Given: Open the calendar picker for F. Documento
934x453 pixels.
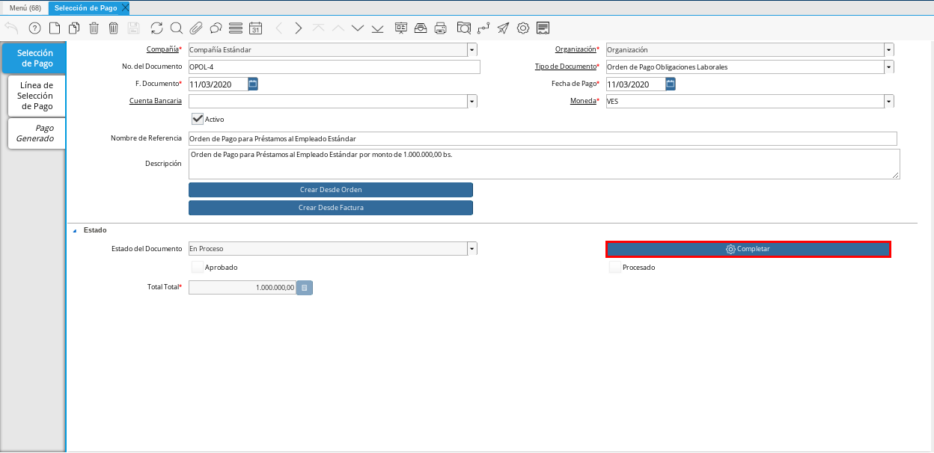Looking at the screenshot, I should tap(253, 84).
